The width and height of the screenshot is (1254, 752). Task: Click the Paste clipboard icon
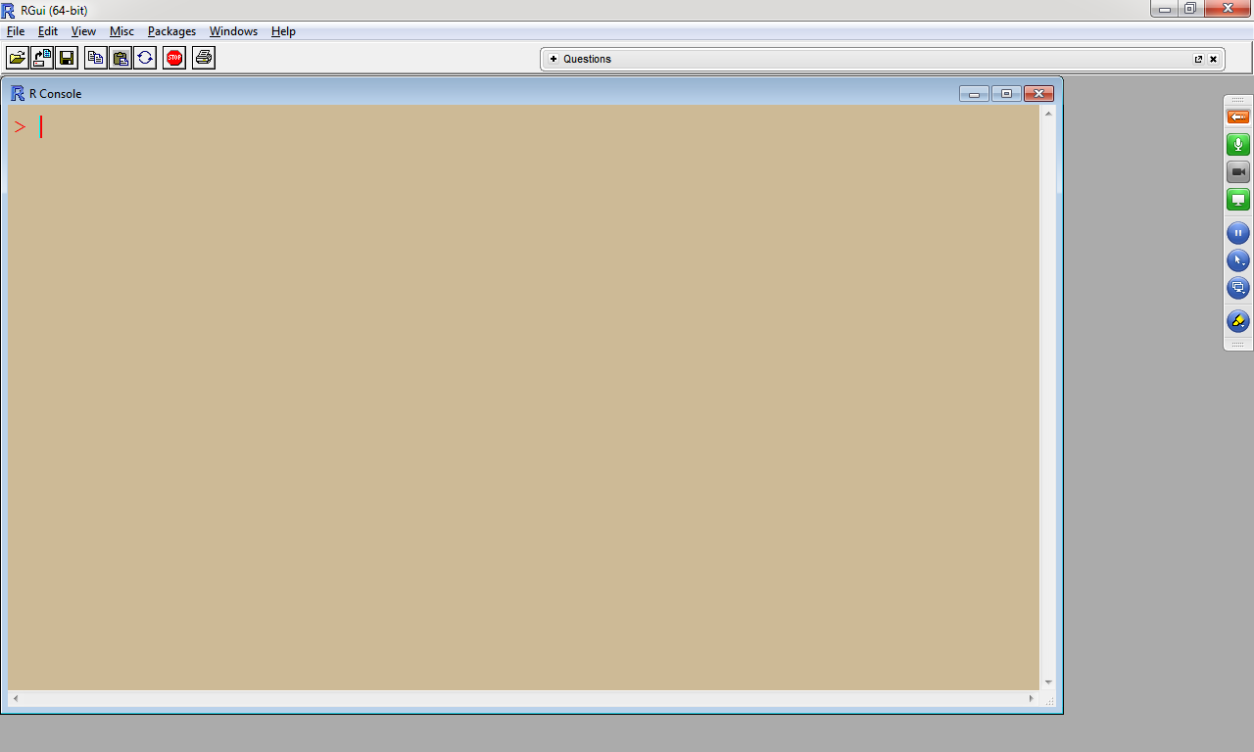pos(121,58)
